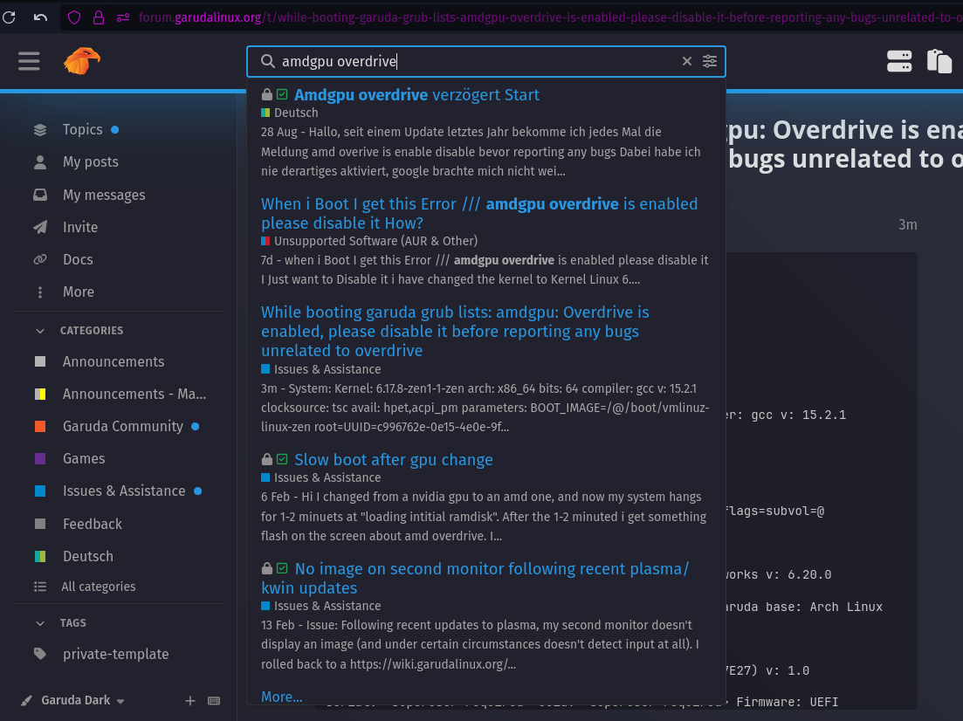Open the keyboard shortcuts icon
Screen dimensions: 963x721
[214, 701]
